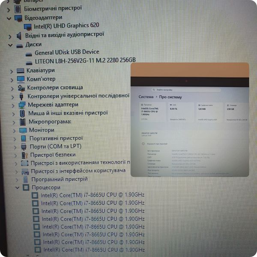This screenshot has height=257, width=257.
Task: Click the 'Система' breadcrumb link in inset
Action: click(146, 97)
